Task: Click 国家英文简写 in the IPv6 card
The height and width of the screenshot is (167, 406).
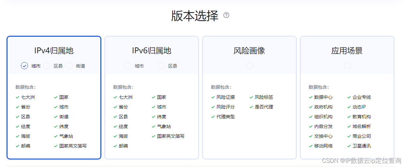Action: click(x=171, y=136)
